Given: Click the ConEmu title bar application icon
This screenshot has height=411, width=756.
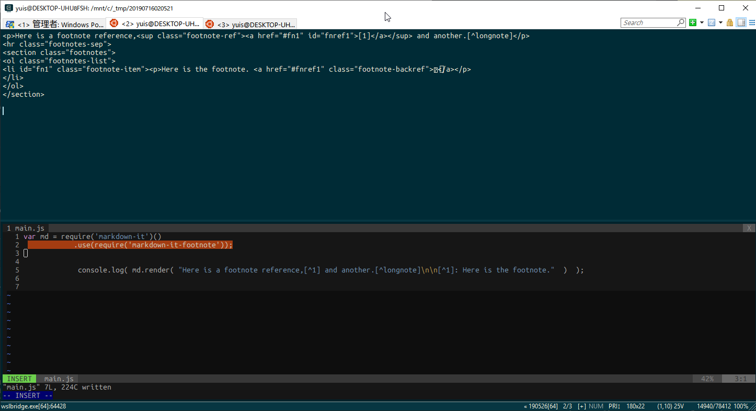Looking at the screenshot, I should pyautogui.click(x=9, y=8).
